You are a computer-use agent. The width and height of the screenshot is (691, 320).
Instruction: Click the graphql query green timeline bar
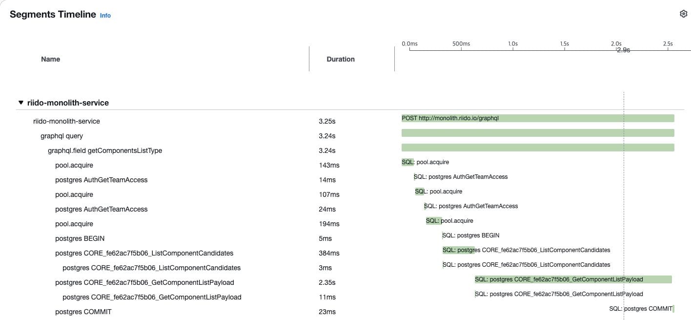coord(538,133)
